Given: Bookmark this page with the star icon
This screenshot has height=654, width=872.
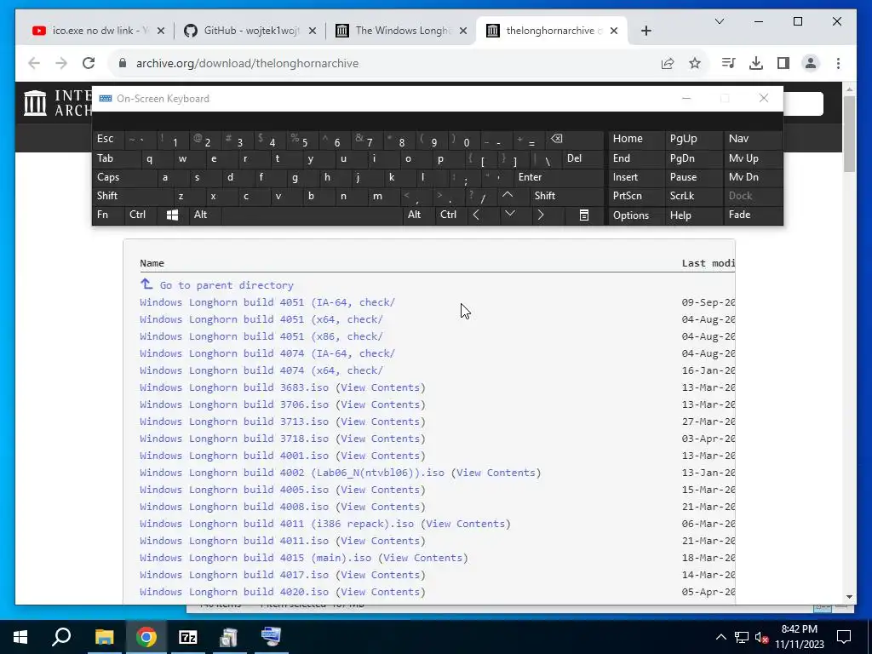Looking at the screenshot, I should pyautogui.click(x=695, y=63).
